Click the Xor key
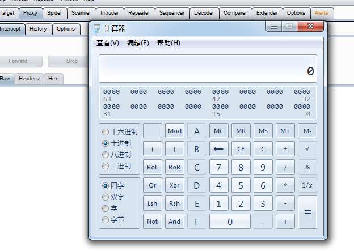 (175, 185)
